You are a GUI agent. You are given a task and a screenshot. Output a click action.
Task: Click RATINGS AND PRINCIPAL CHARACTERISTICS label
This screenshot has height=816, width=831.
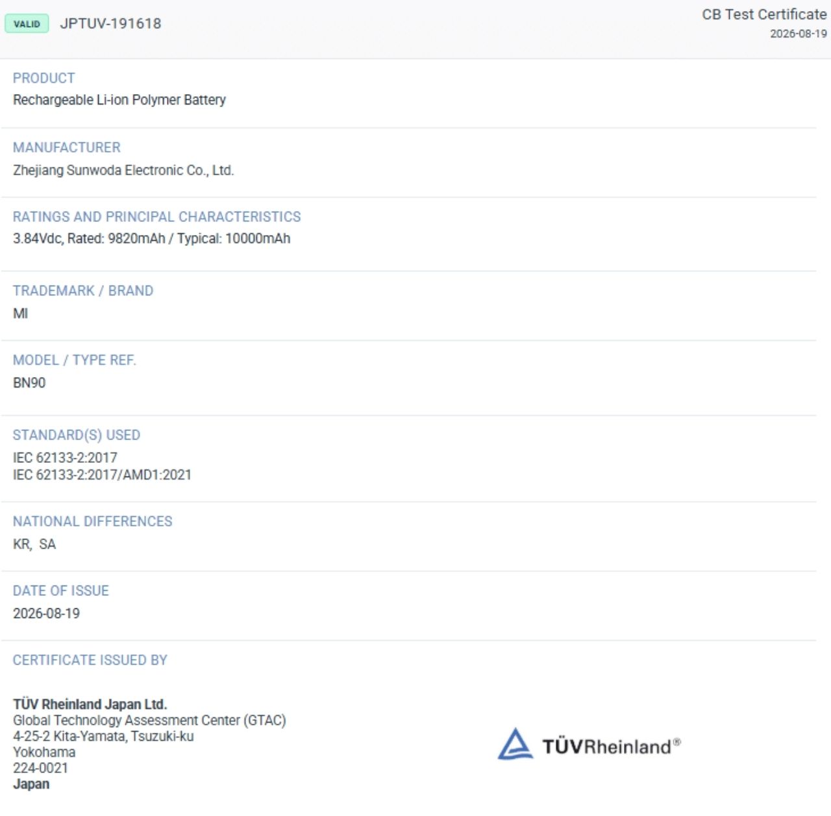coord(157,217)
